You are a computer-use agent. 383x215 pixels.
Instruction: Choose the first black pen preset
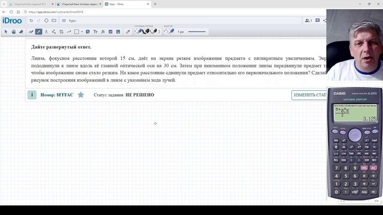(x=146, y=32)
